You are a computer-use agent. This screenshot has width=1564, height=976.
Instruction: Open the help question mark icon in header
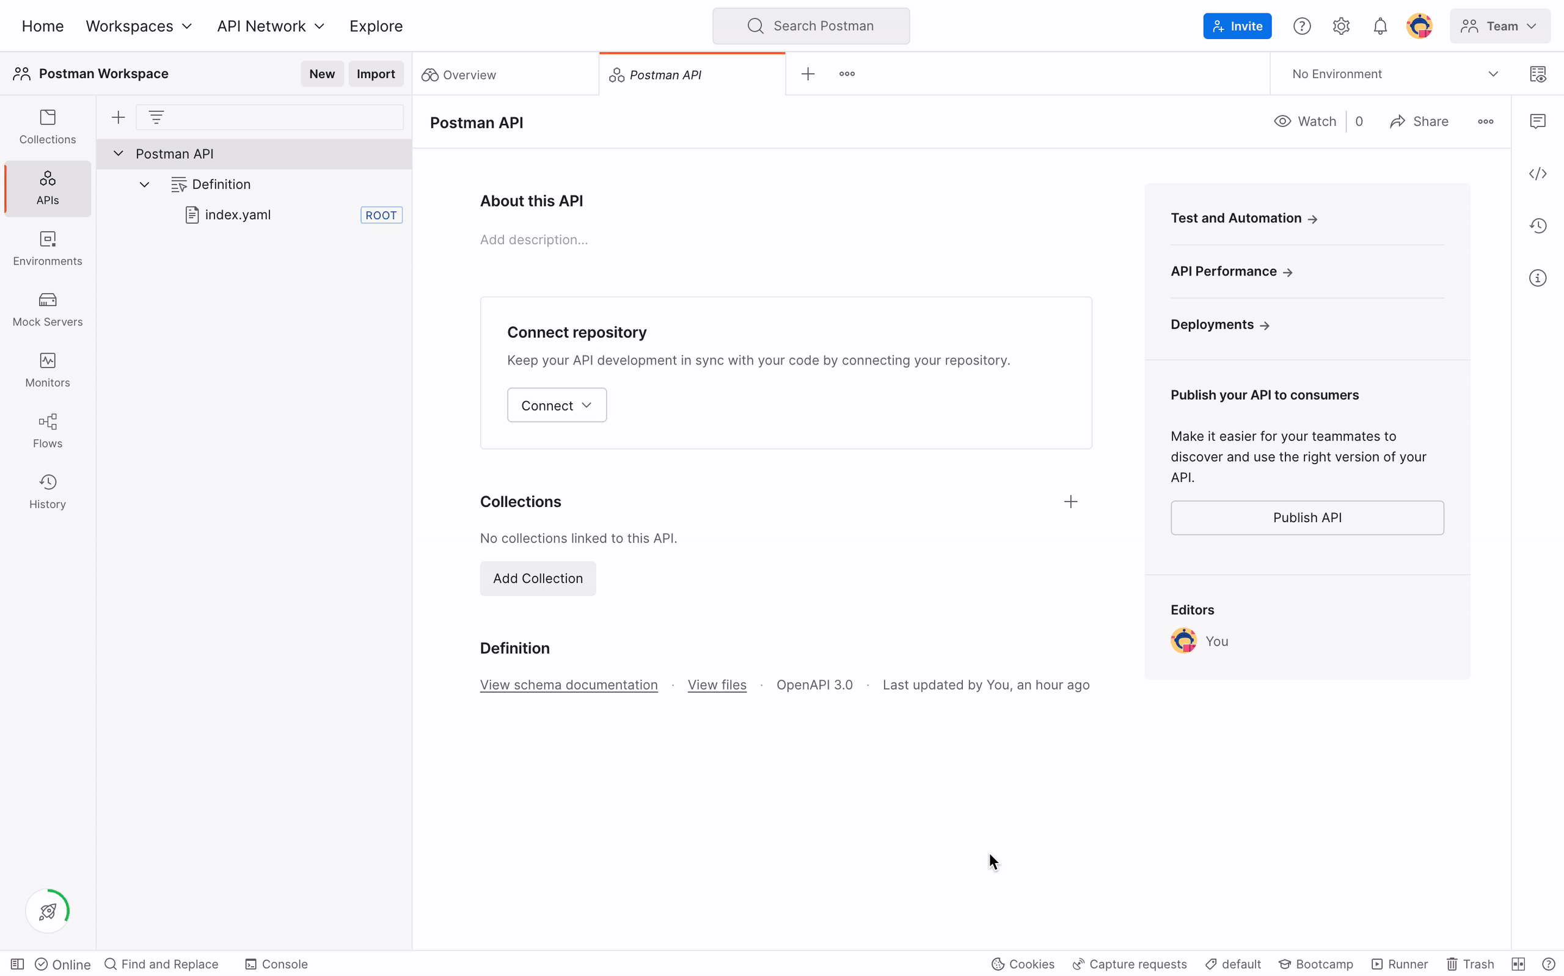click(x=1301, y=26)
